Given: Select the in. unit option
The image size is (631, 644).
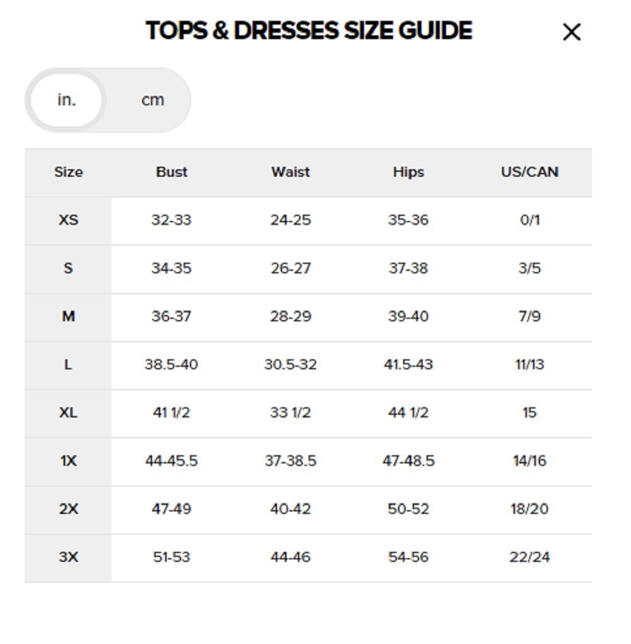Looking at the screenshot, I should [x=66, y=100].
